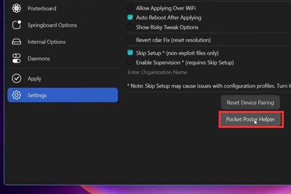Image resolution: width=291 pixels, height=194 pixels.
Task: Click the Posterboard flower icon
Action: pos(17,8)
